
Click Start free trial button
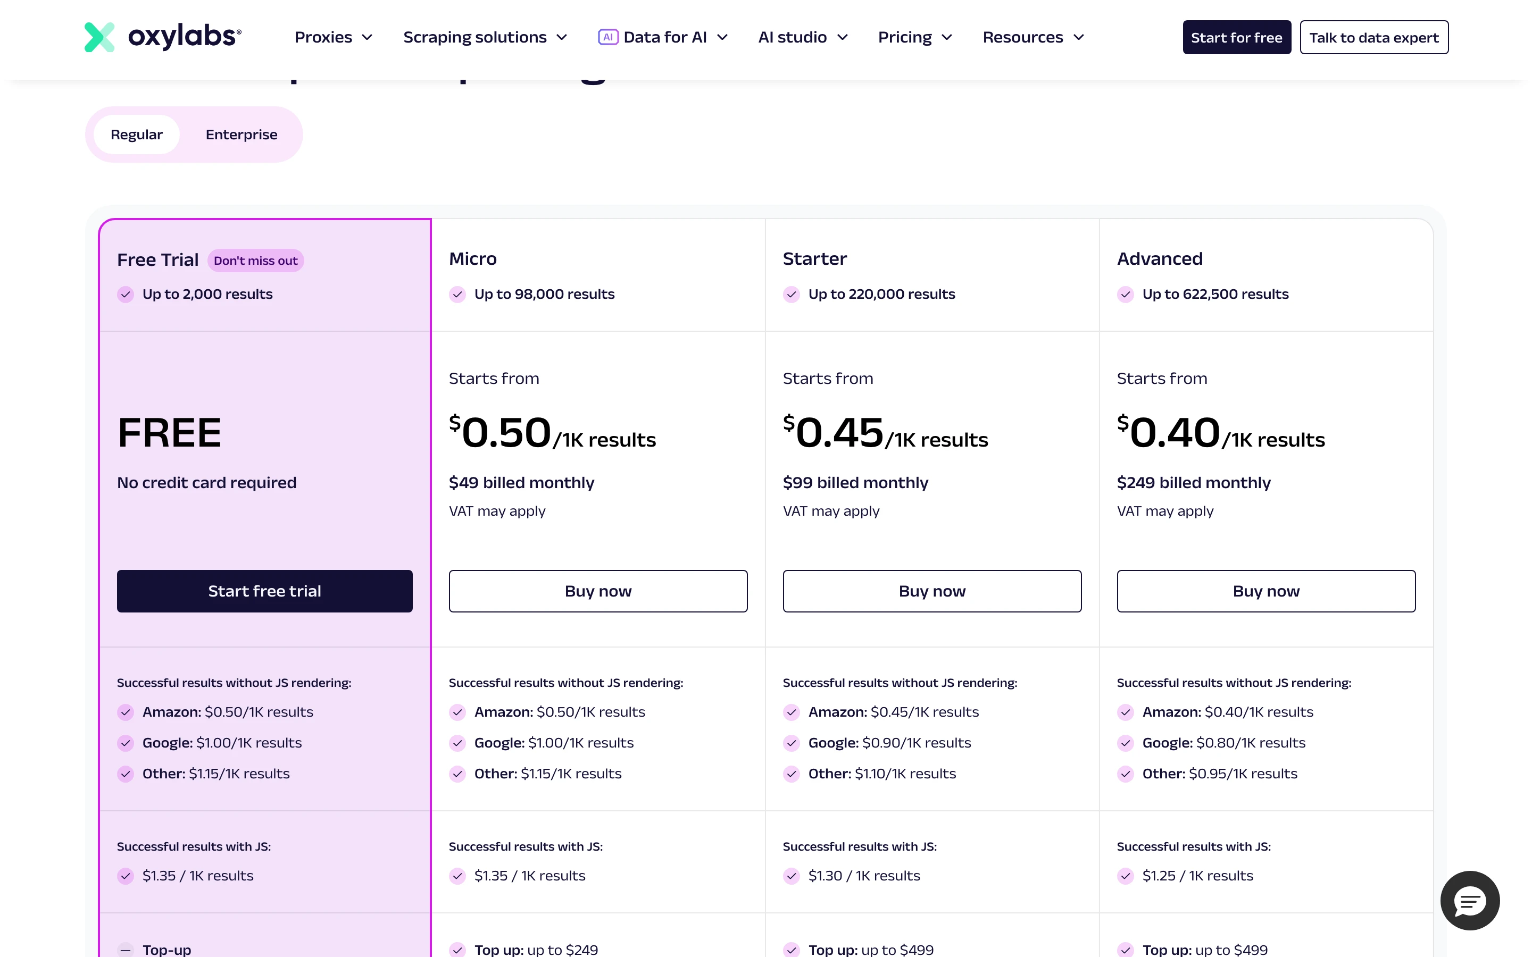coord(264,591)
